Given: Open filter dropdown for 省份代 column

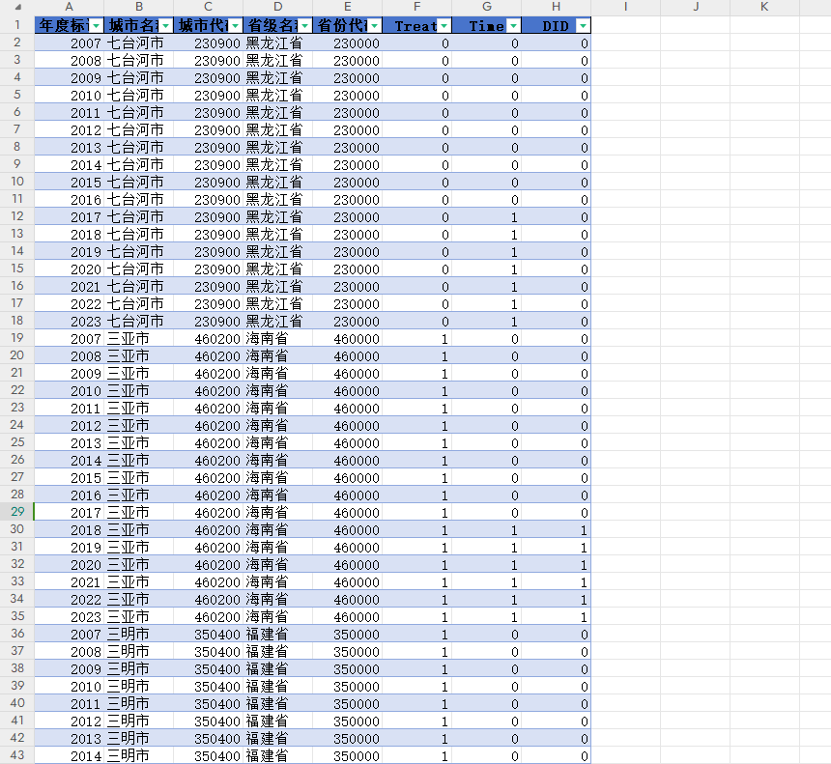Looking at the screenshot, I should click(x=375, y=26).
